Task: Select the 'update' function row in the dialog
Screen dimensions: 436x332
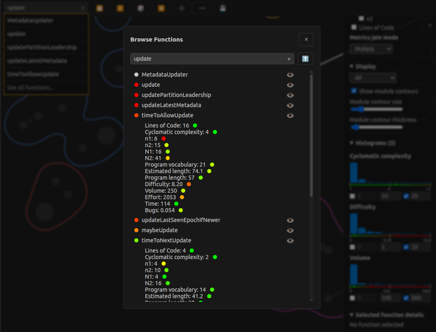Action: tap(151, 85)
